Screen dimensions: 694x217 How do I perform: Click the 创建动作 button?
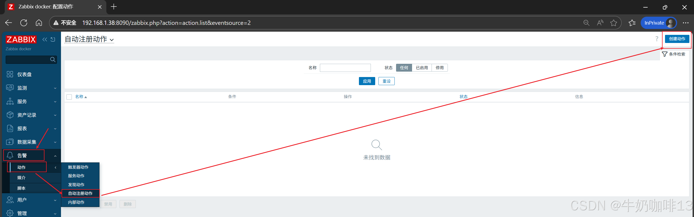tap(677, 39)
